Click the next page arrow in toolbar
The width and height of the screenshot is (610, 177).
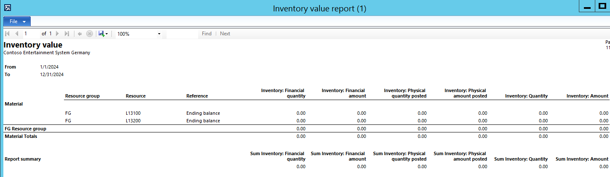[x=57, y=34]
